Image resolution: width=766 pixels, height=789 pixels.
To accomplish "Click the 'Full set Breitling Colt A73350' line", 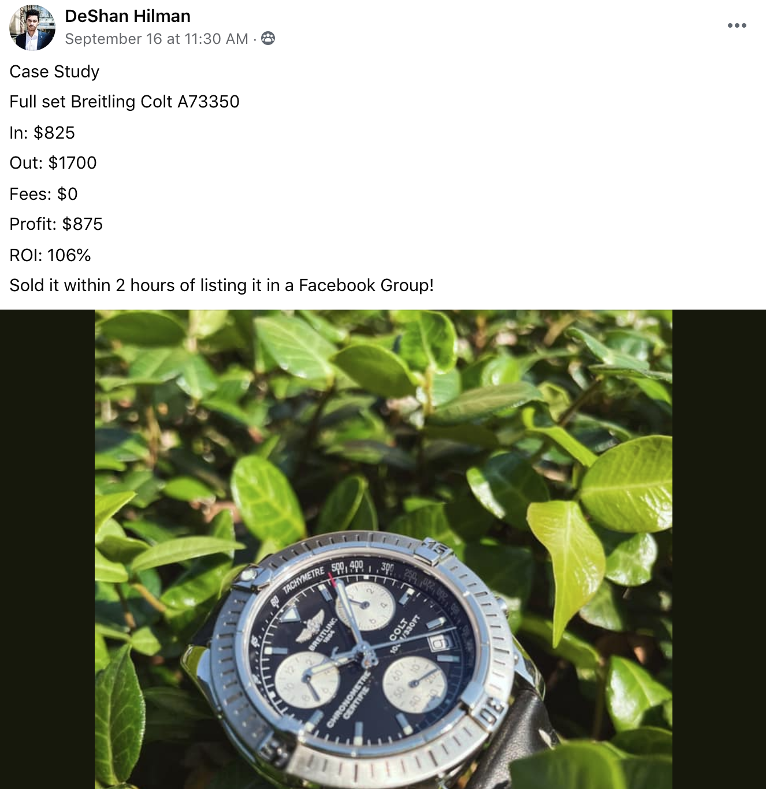I will 124,102.
